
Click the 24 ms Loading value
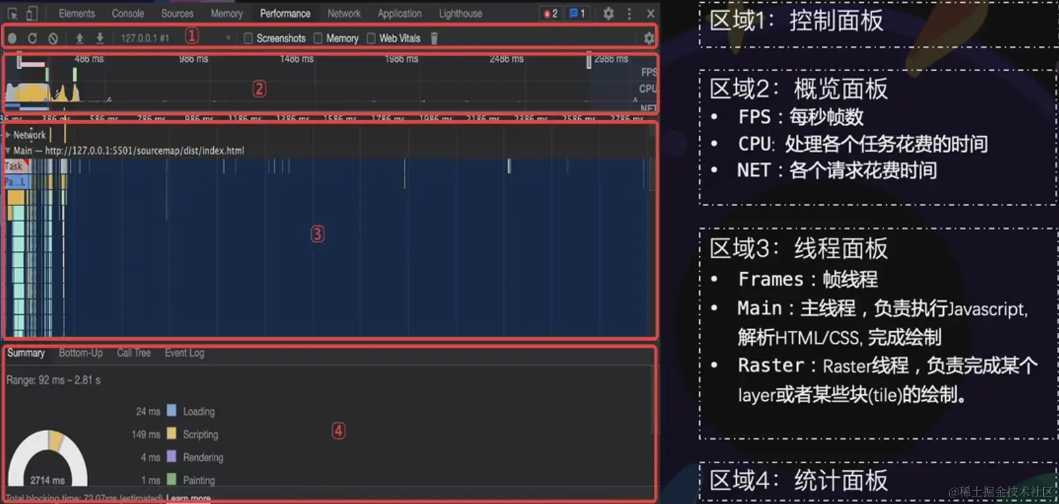click(x=148, y=411)
